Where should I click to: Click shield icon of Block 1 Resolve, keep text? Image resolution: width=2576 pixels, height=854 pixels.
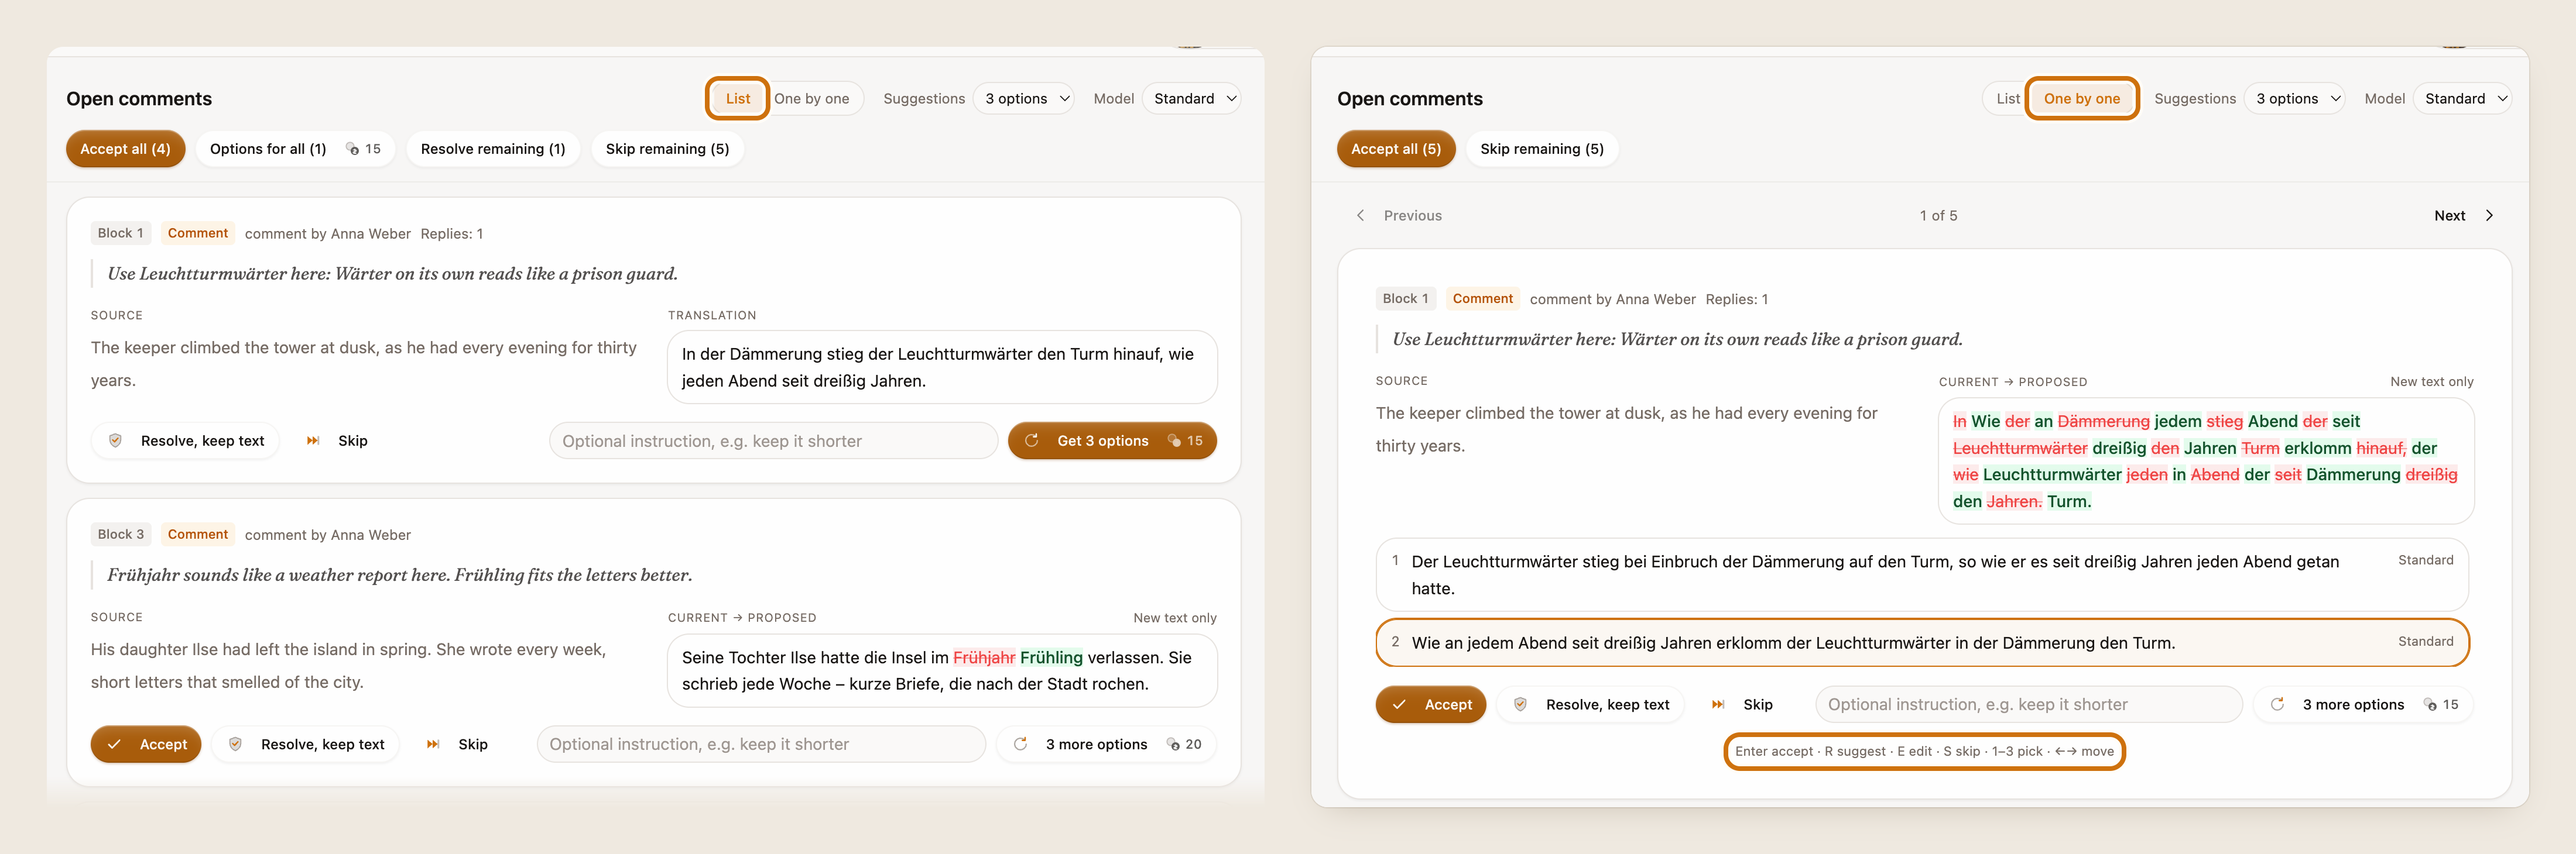[115, 440]
